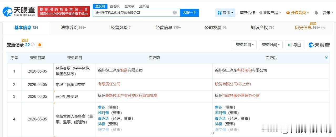Click the 天眼一下 search button
The width and height of the screenshot is (336, 137).
(189, 13)
